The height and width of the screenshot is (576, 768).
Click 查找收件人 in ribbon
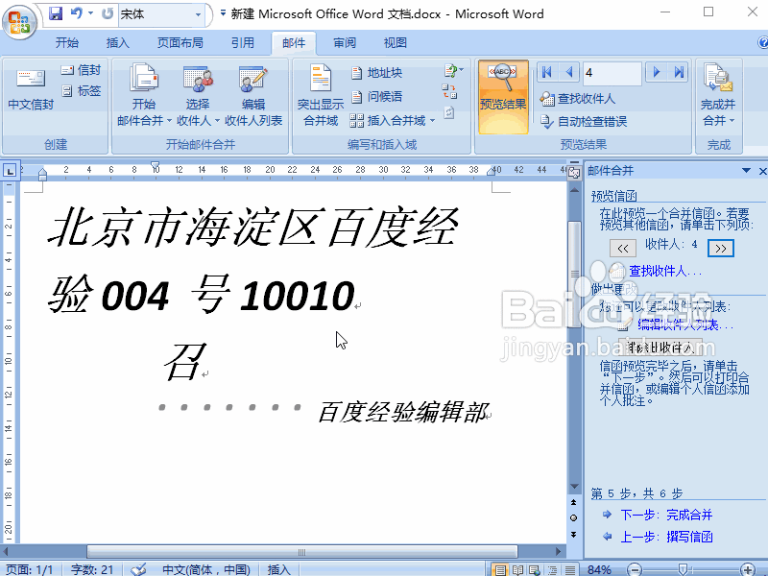[x=577, y=99]
